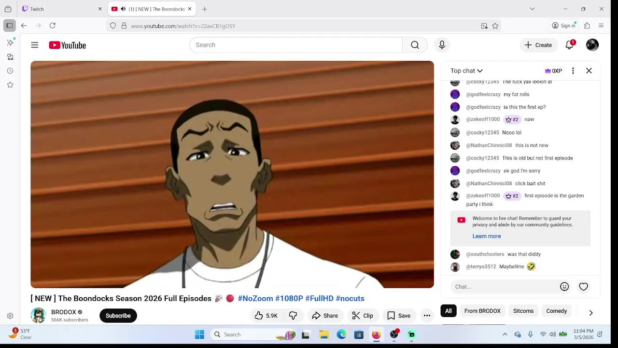The width and height of the screenshot is (618, 348).
Task: Expand the list all tabs chevron
Action: (x=532, y=9)
